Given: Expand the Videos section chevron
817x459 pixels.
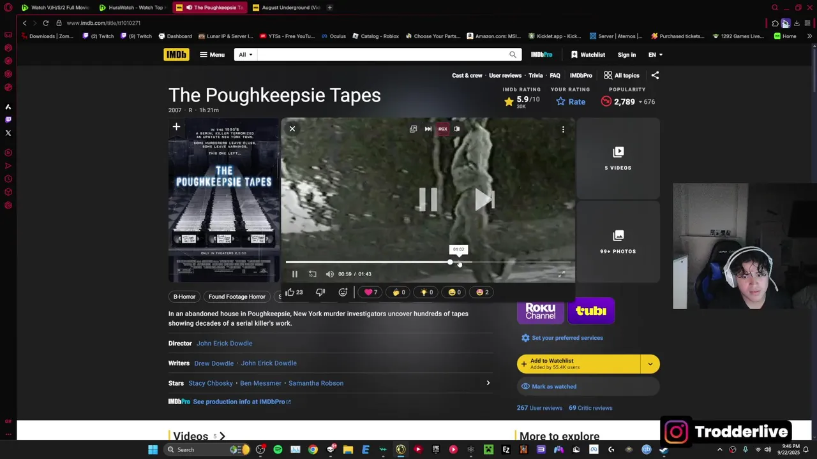Looking at the screenshot, I should (222, 437).
